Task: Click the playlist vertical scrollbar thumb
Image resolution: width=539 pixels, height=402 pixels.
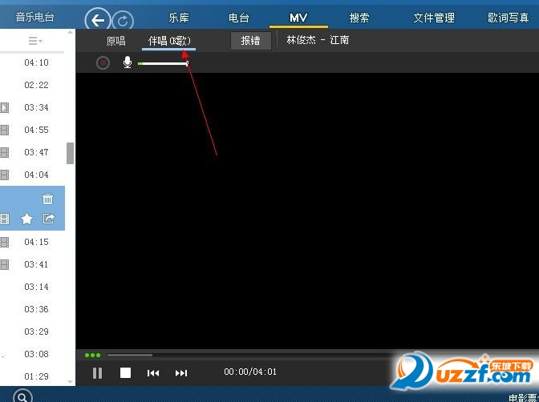Action: coord(70,153)
